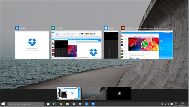Open Google Chrome from the taskbar

61,104
